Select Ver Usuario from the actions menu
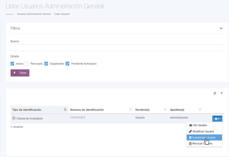This screenshot has height=157, width=229. pos(200,125)
